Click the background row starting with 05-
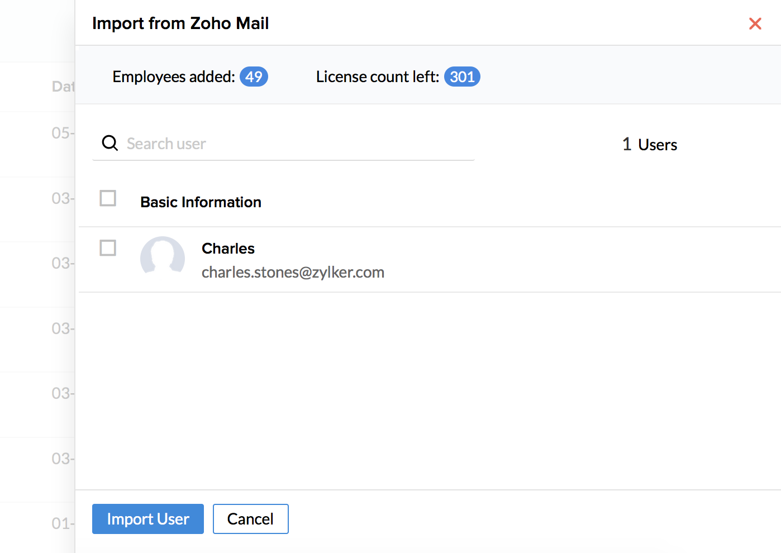 61,133
